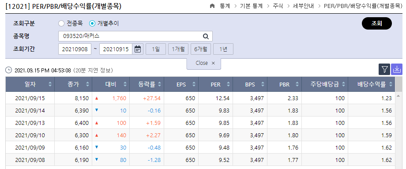This screenshot has height=169, width=406.
Task: Click the black 조회 search button
Action: 377,23
